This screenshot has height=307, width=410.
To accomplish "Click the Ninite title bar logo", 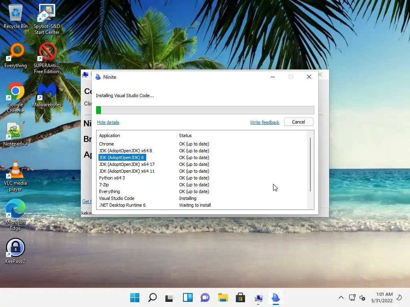I will (x=98, y=77).
